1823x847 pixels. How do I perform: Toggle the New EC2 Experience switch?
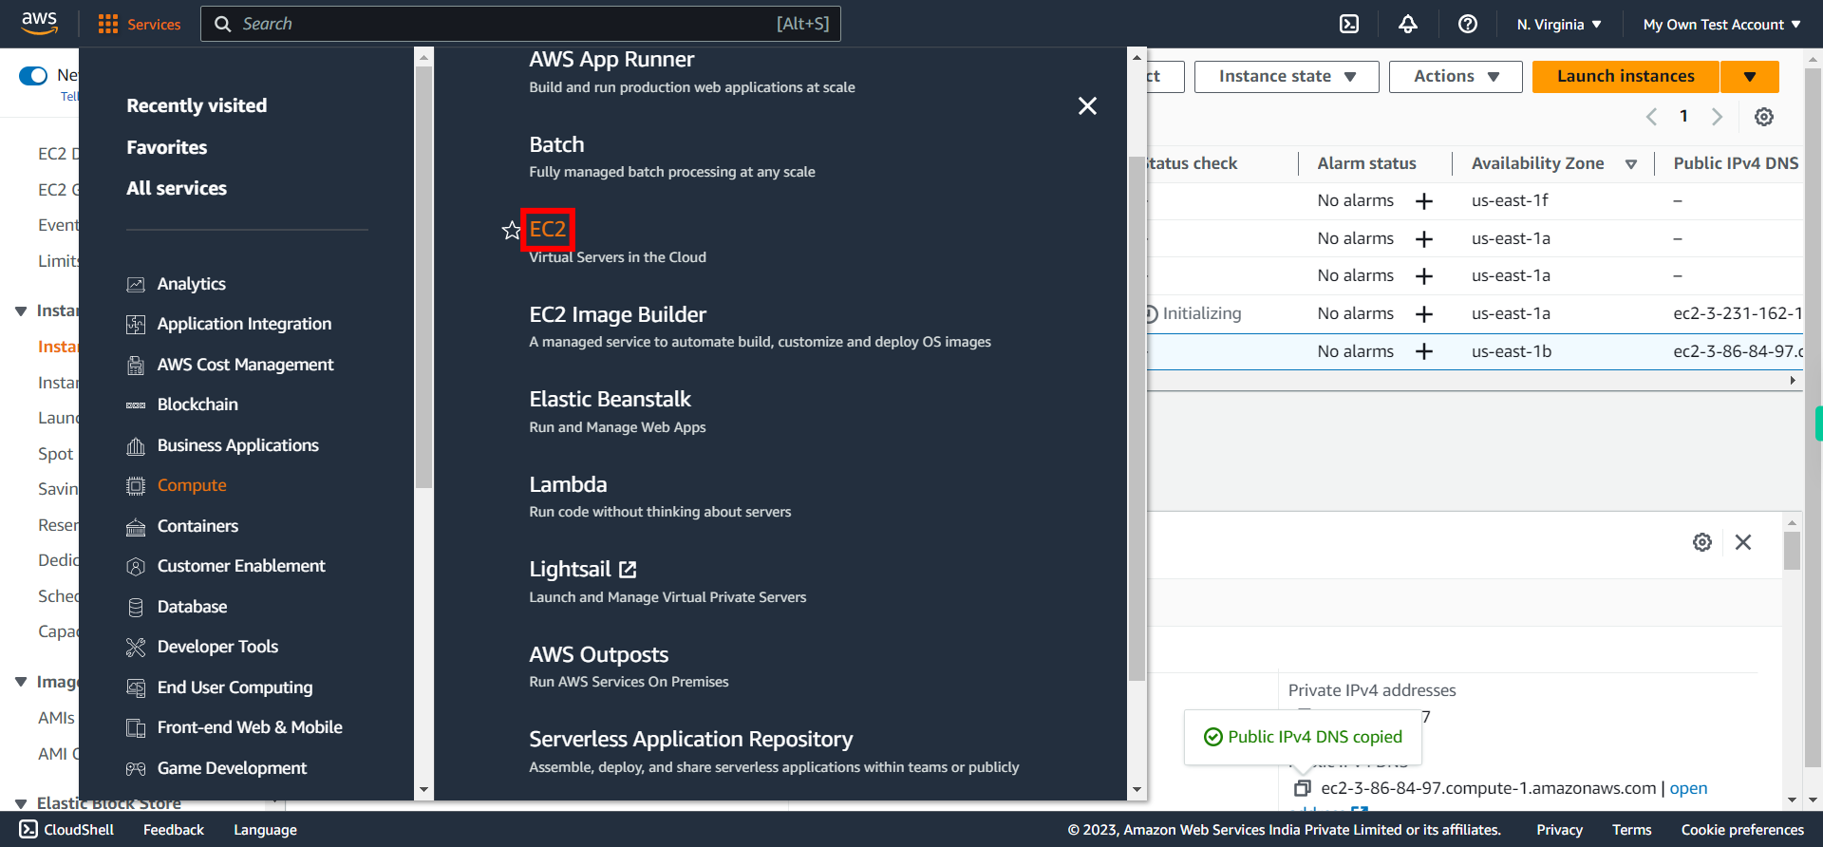(33, 76)
